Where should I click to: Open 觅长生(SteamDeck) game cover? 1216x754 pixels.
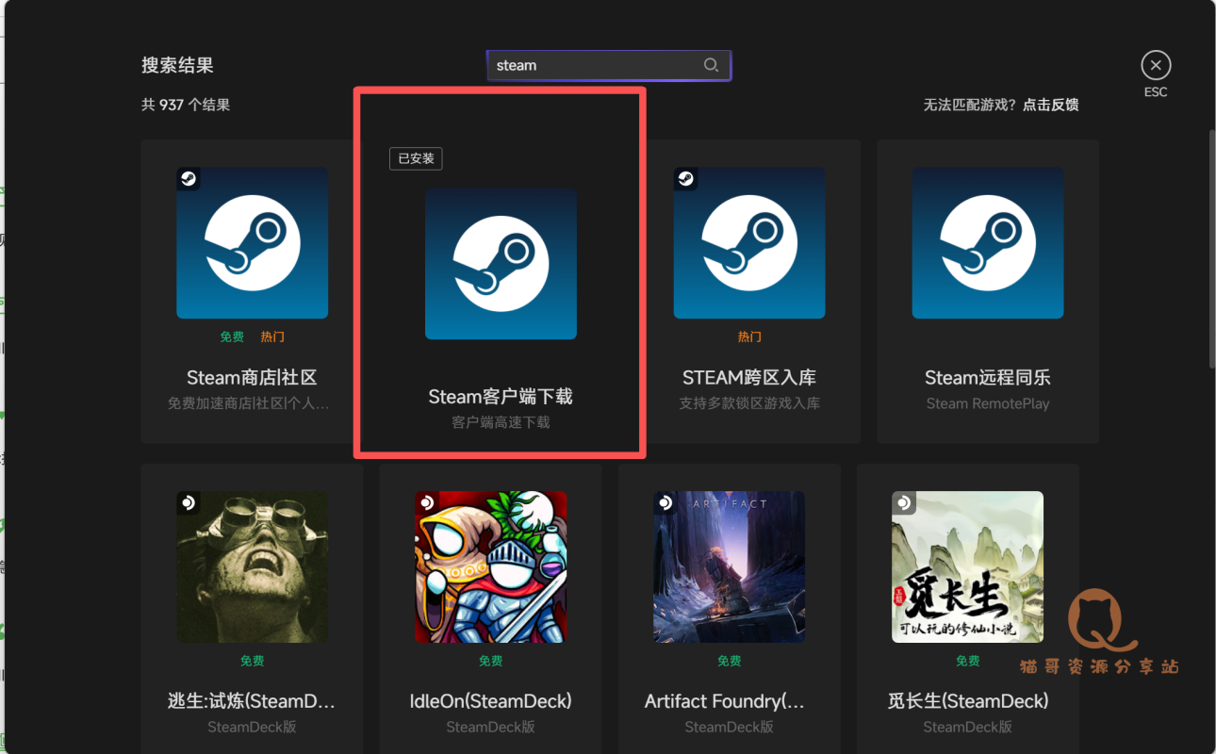point(968,567)
